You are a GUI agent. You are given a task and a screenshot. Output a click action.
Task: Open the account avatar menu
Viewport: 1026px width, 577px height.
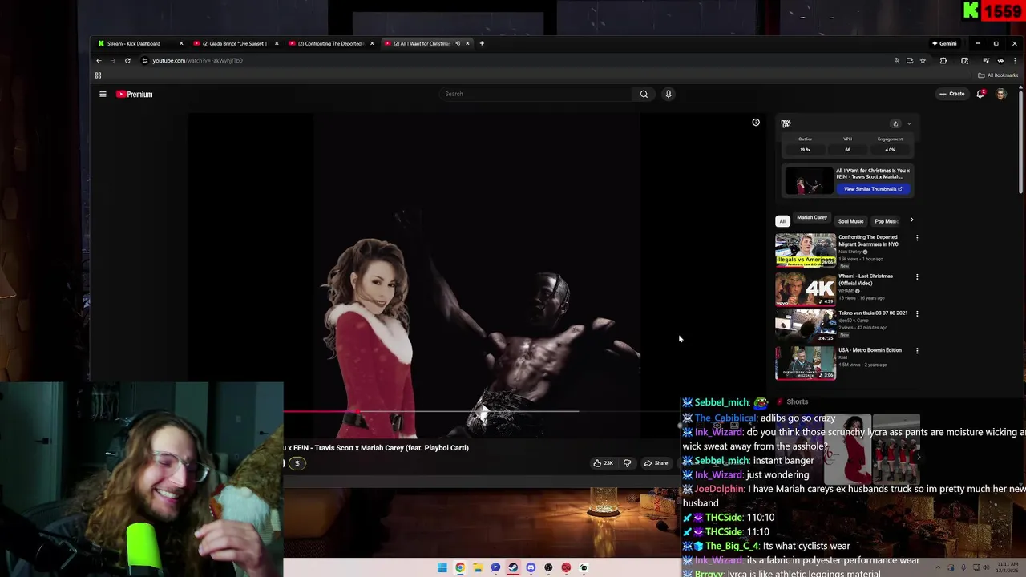1000,94
